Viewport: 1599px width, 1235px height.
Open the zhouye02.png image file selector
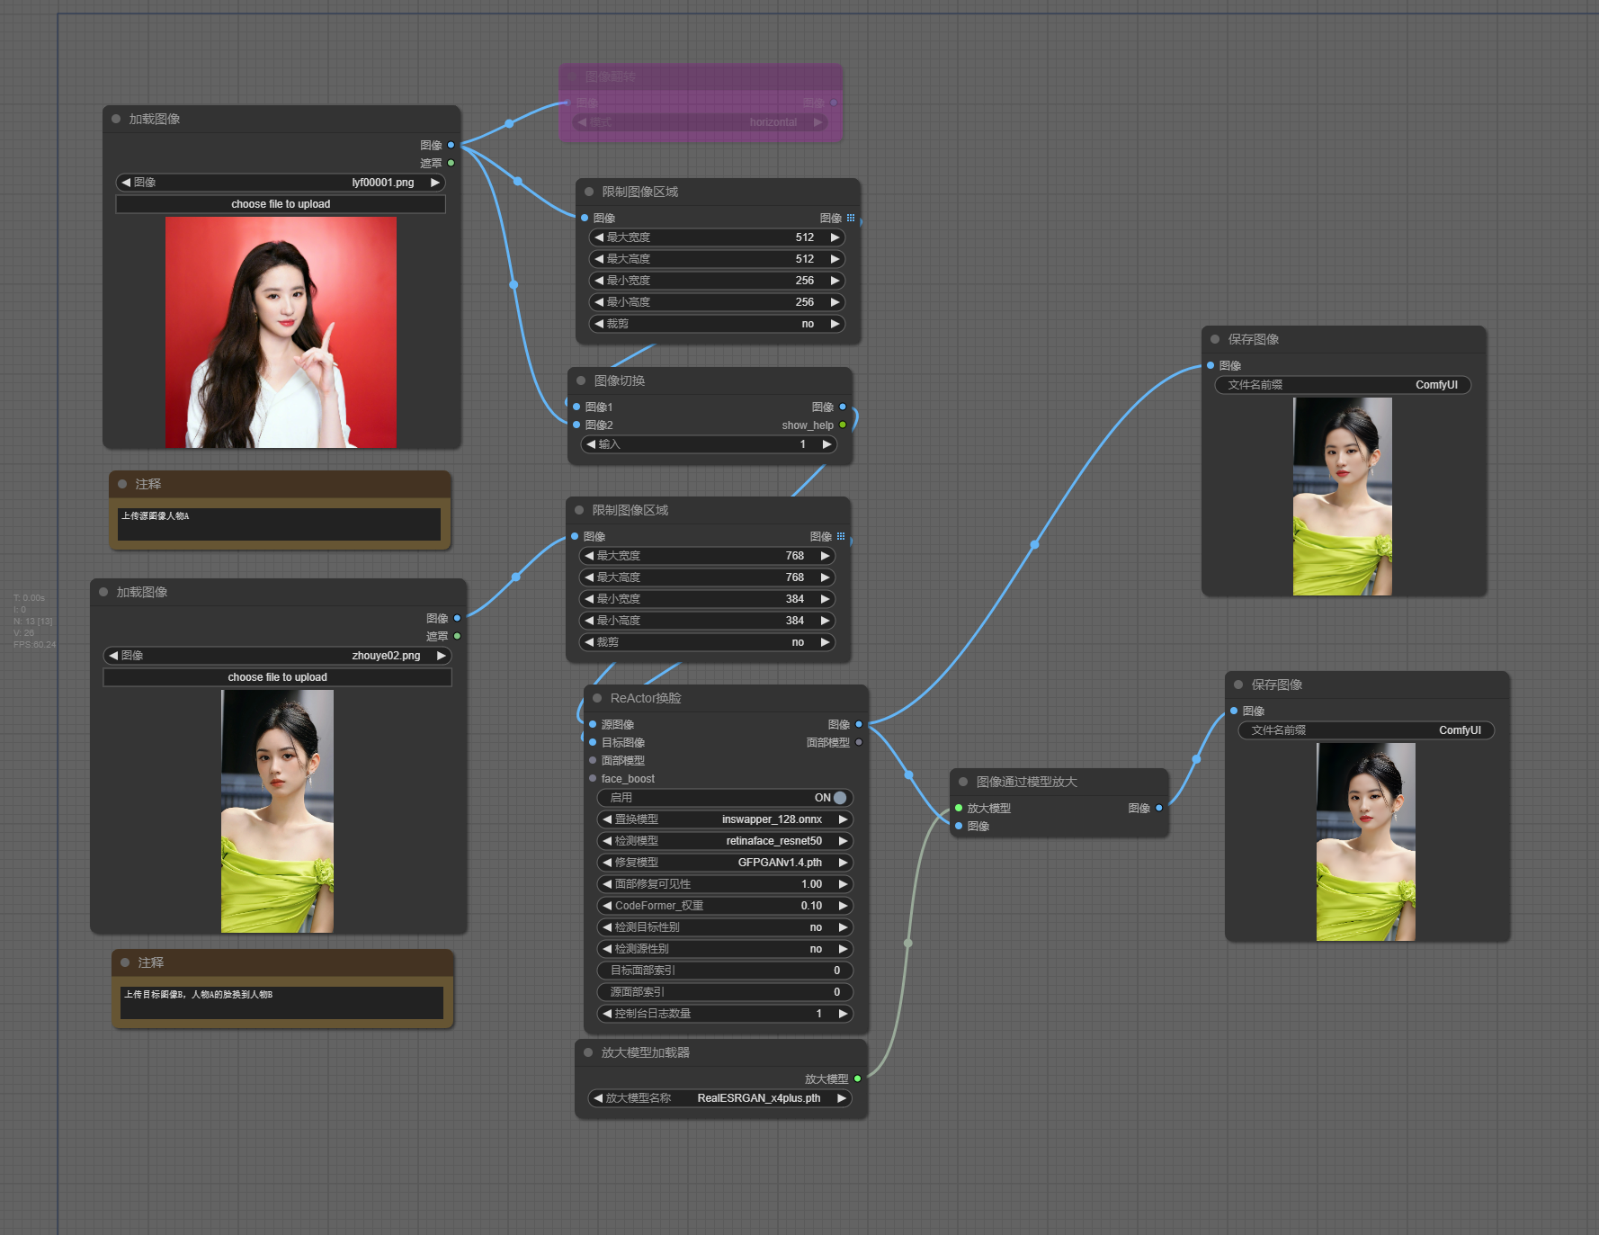(277, 656)
